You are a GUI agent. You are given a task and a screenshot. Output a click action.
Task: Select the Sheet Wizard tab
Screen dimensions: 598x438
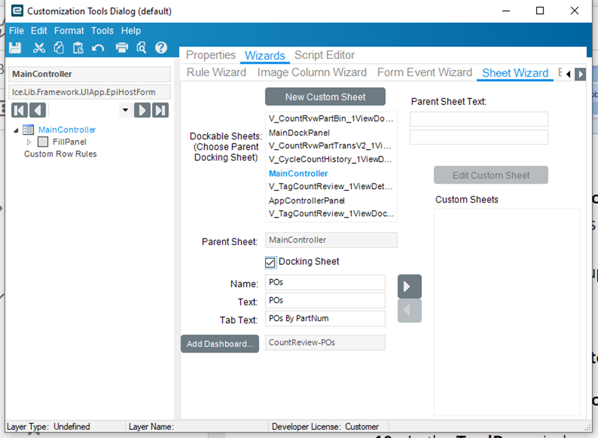click(515, 73)
